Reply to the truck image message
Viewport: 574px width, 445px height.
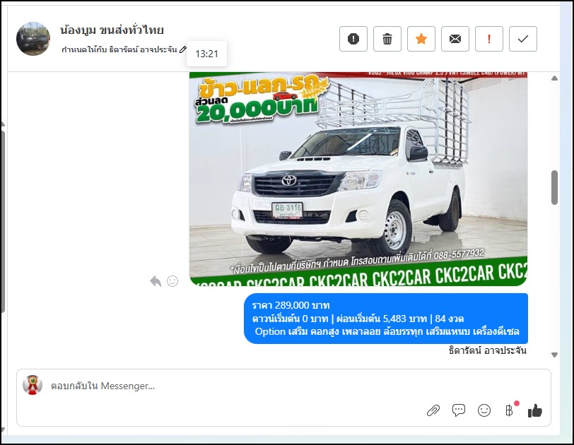(156, 281)
